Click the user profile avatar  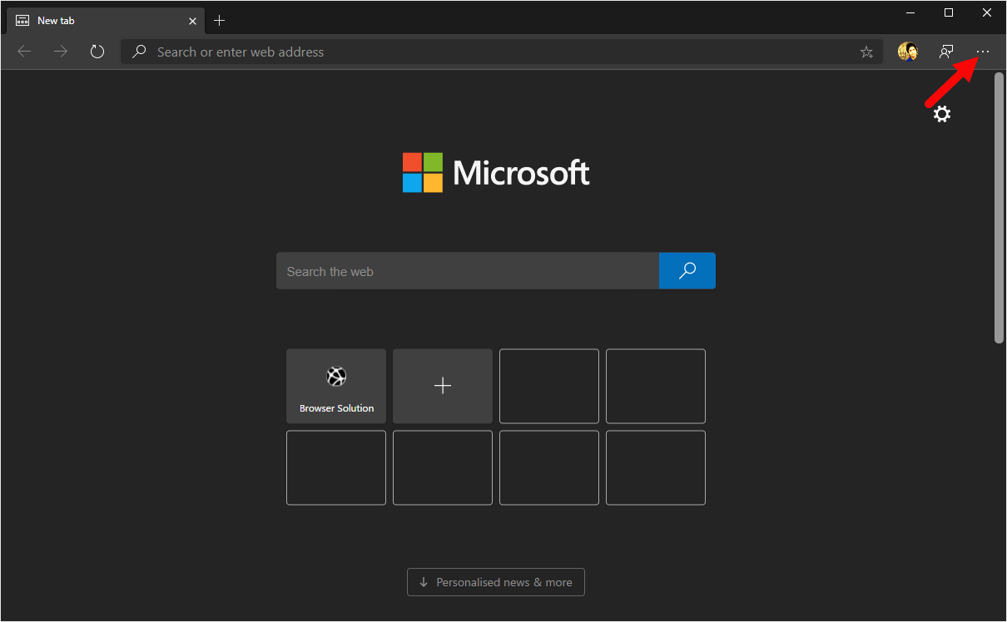[907, 52]
